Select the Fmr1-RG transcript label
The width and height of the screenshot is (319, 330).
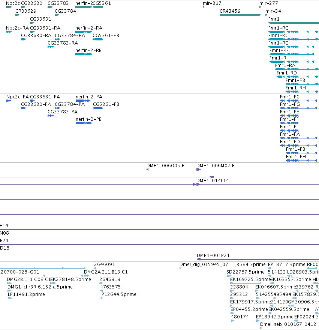(278, 36)
